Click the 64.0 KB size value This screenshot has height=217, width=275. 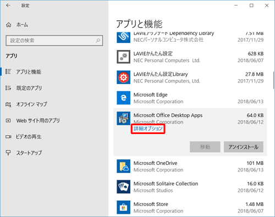pyautogui.click(x=255, y=115)
